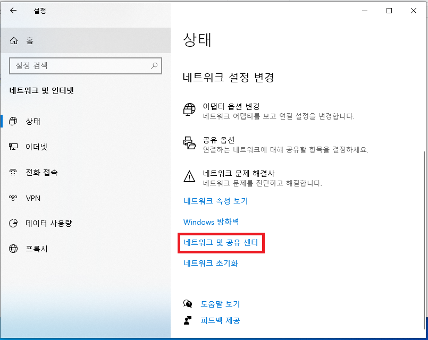Click the vertical scrollbar on the right
The width and height of the screenshot is (428, 340).
(424, 240)
